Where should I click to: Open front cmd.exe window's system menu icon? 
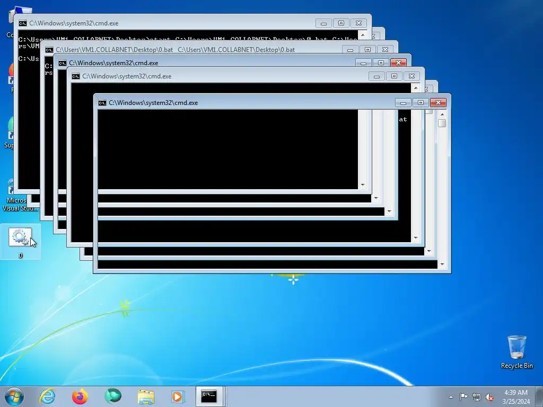click(x=102, y=103)
